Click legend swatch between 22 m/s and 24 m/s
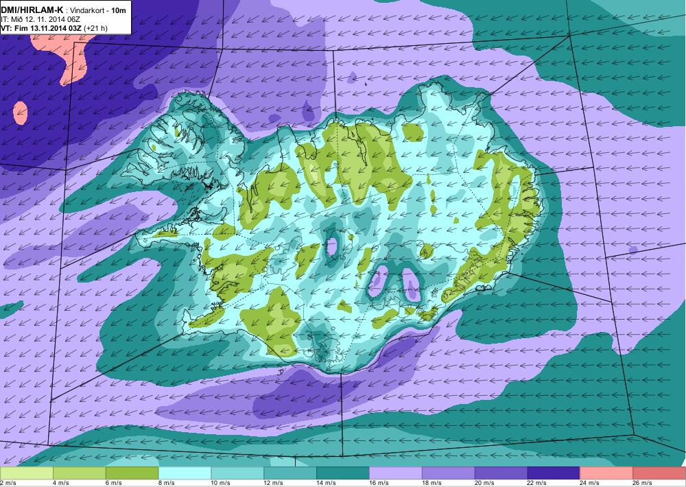 [554, 473]
